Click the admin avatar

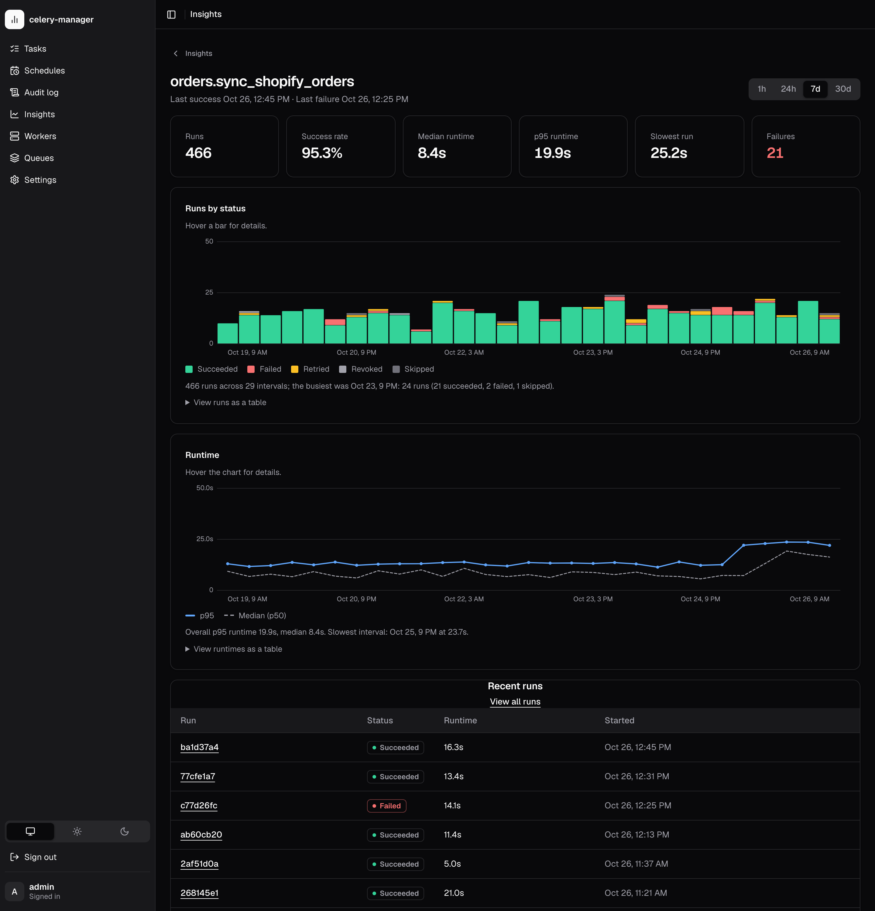(14, 891)
